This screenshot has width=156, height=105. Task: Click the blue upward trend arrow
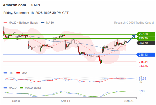pyautogui.click(x=131, y=39)
